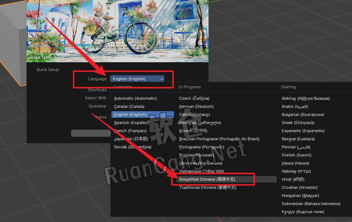The width and height of the screenshot is (352, 222).
Task: Choose Finnish (Suomi) language
Action: coord(296,155)
